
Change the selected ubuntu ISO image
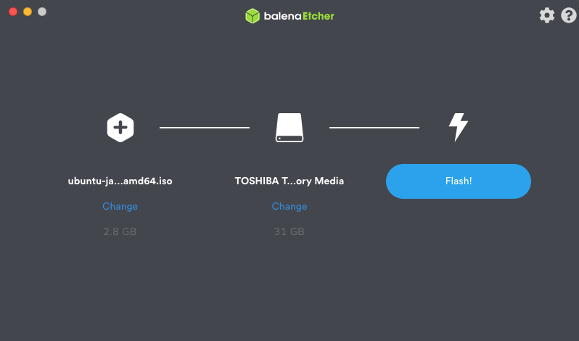point(120,206)
